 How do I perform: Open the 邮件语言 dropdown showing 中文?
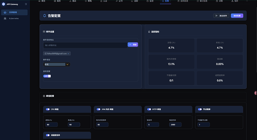[57, 64]
